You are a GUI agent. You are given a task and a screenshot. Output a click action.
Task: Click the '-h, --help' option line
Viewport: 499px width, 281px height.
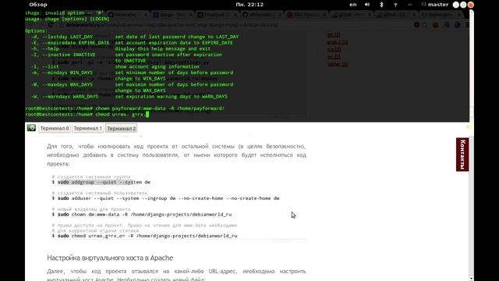(x=121, y=48)
